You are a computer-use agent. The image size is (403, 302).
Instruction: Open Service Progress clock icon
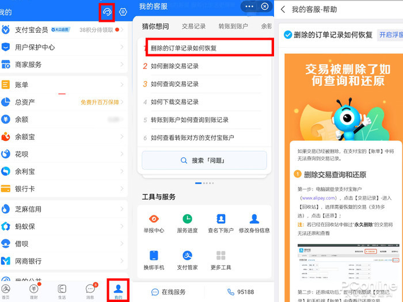tap(187, 219)
